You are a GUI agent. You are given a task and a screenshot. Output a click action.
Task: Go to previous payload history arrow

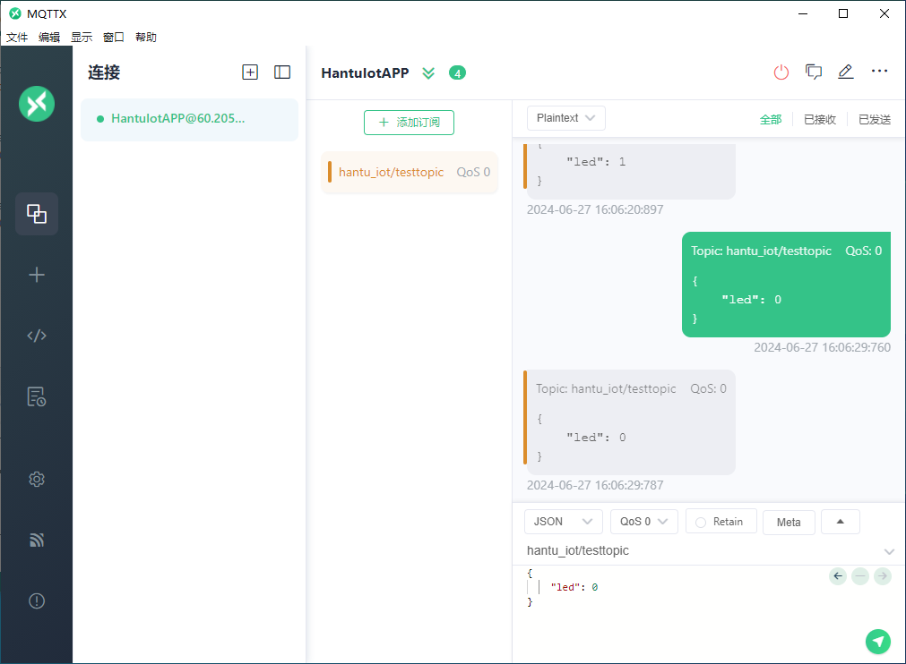(x=838, y=575)
